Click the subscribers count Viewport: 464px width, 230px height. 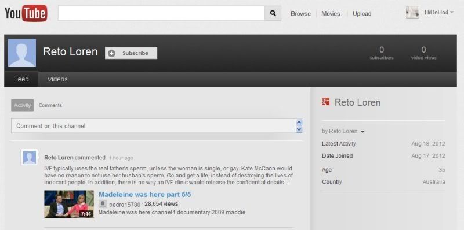point(382,53)
